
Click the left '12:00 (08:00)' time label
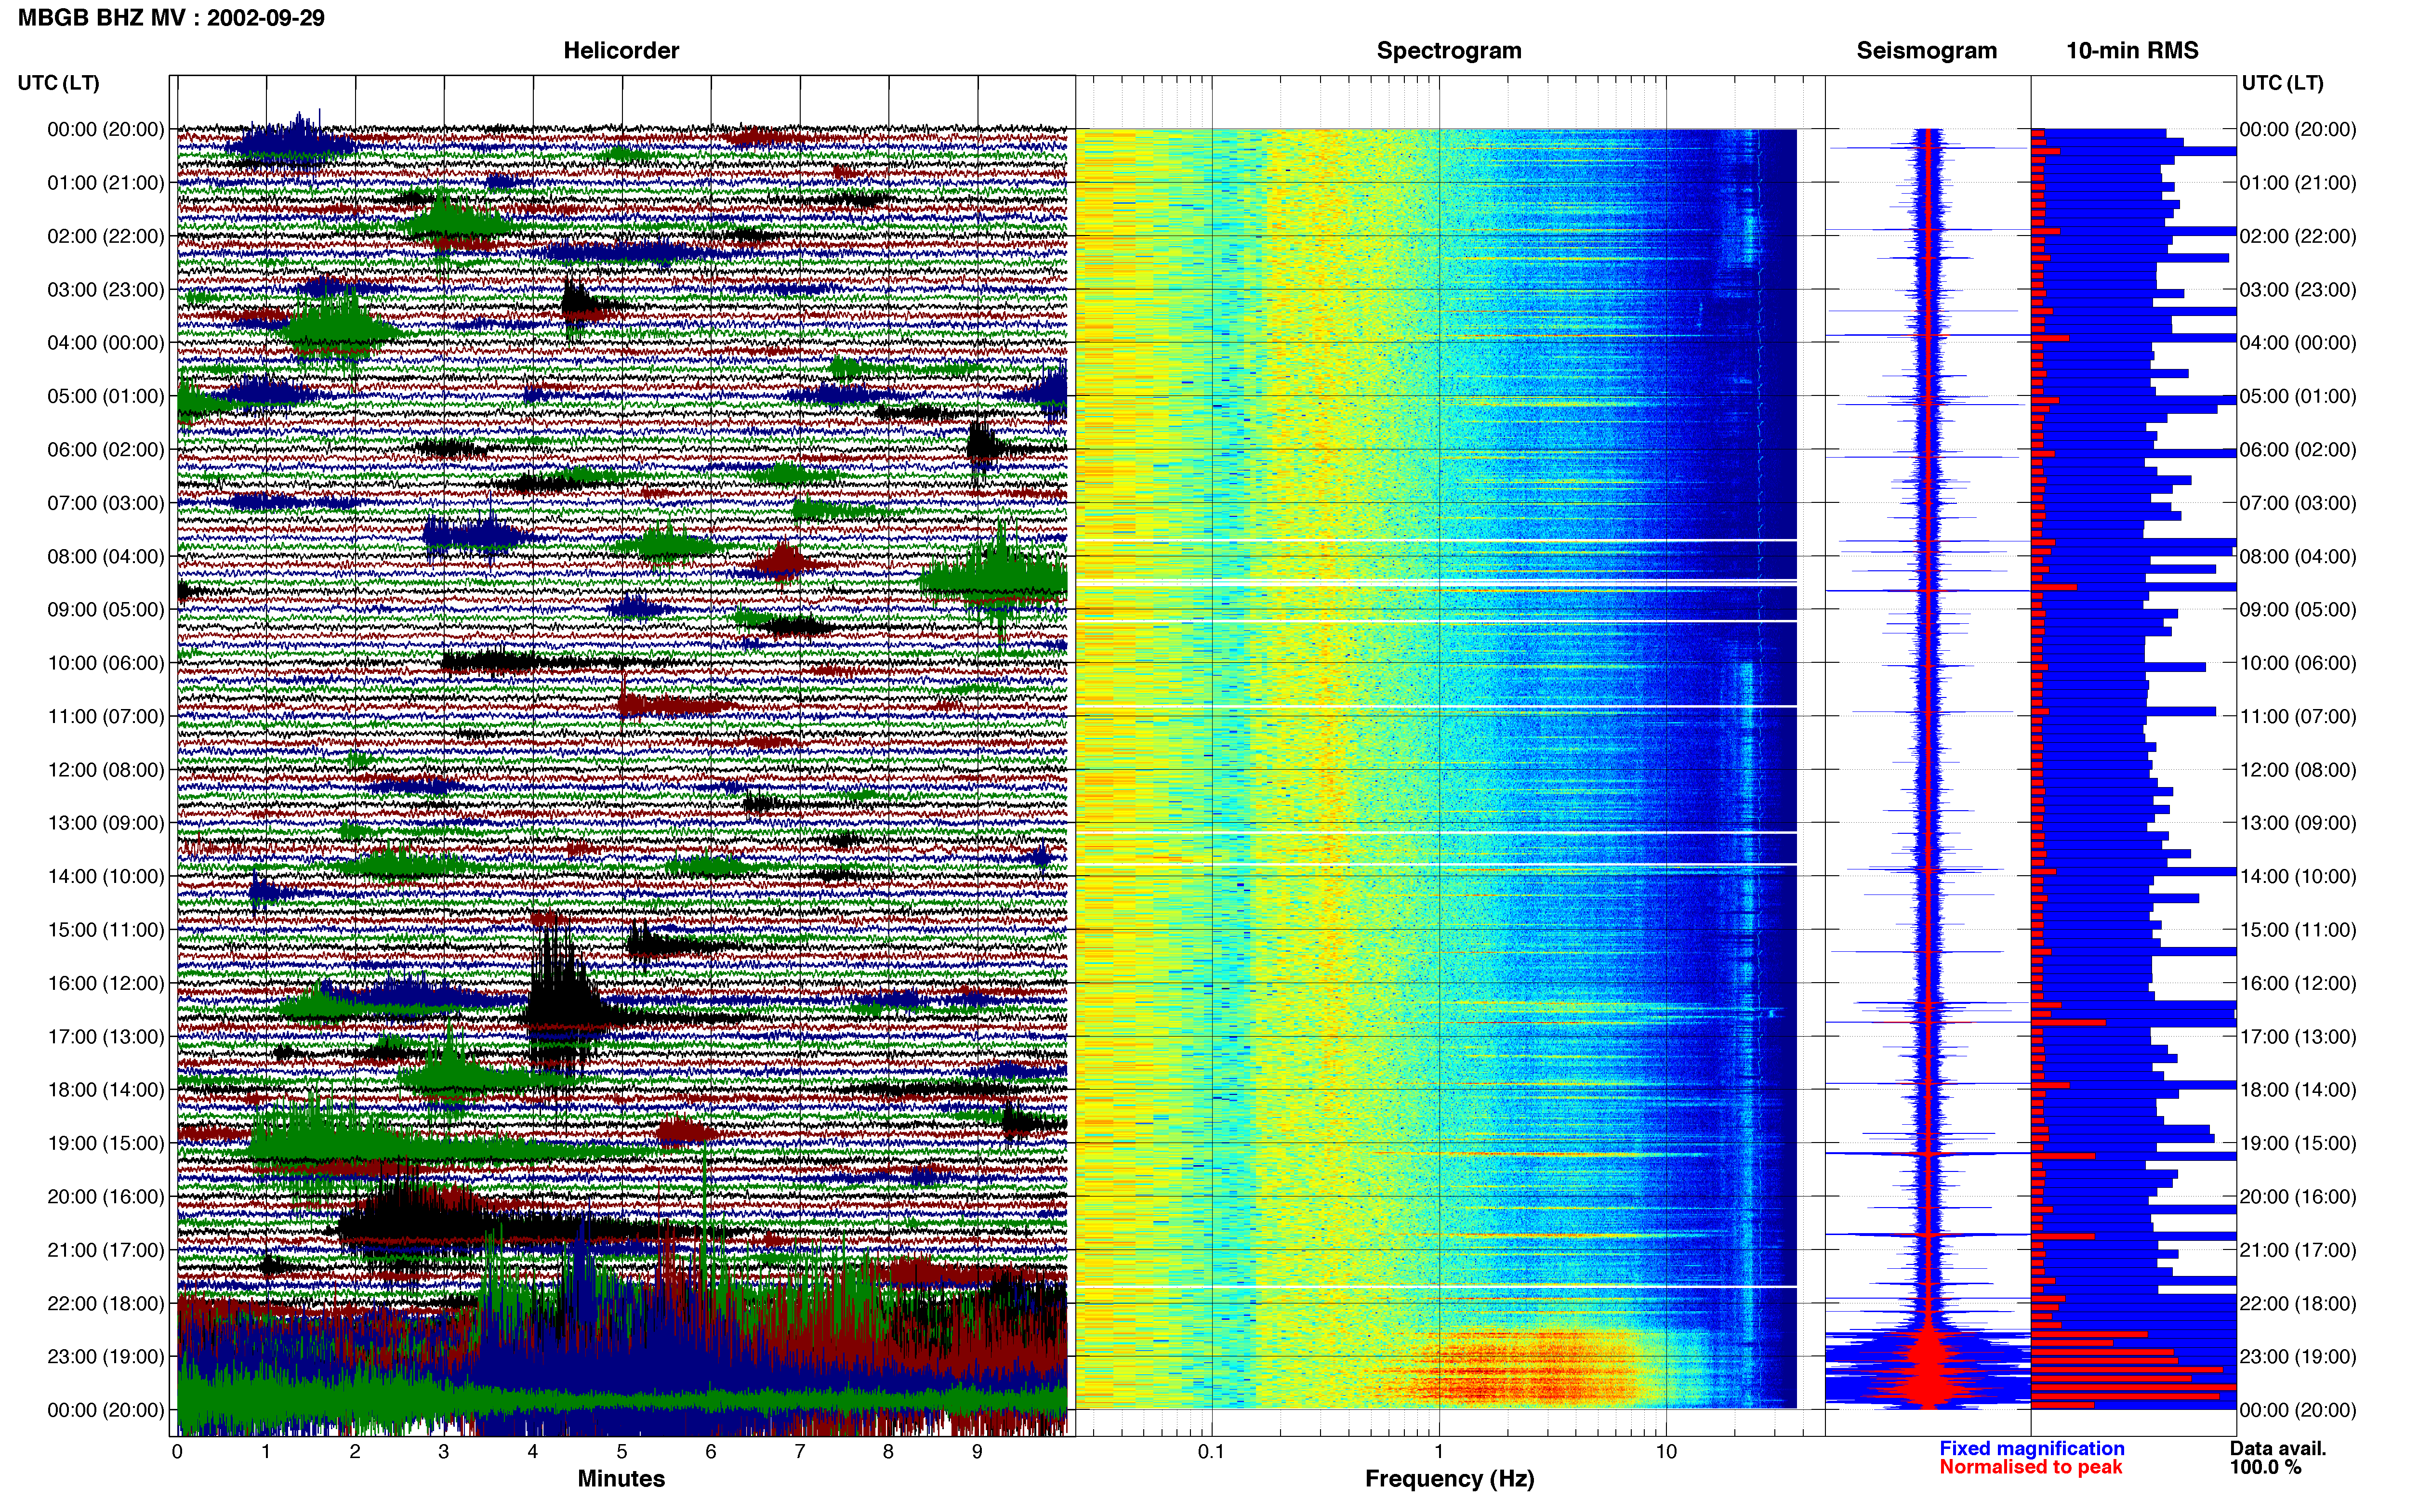click(106, 770)
